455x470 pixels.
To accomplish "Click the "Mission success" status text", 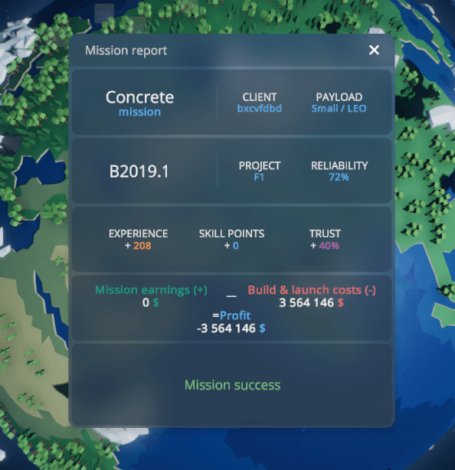I will point(232,385).
